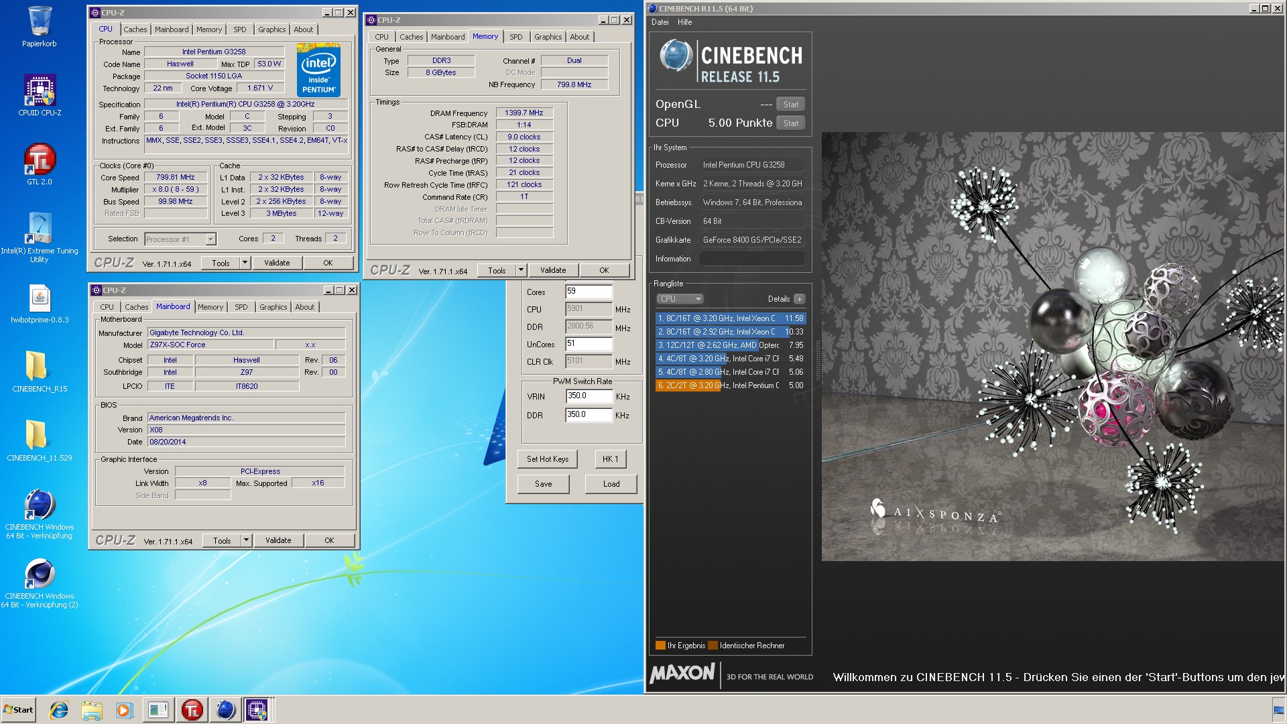Viewport: 1287px width, 724px height.
Task: Click the Identischer Rechner brown legend swatch
Action: coord(713,646)
